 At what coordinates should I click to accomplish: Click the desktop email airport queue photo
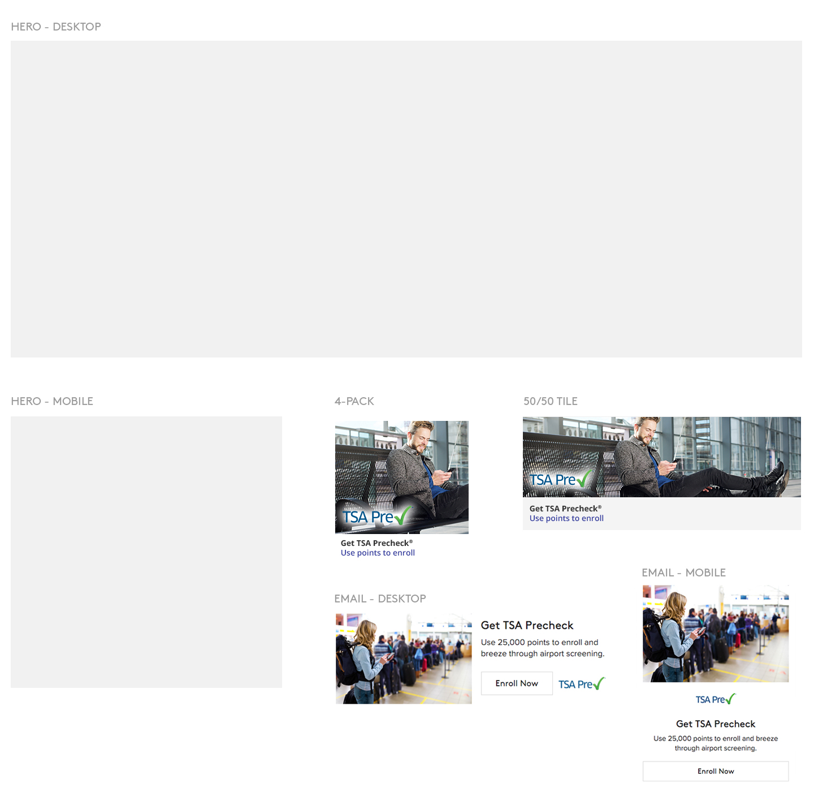pyautogui.click(x=404, y=658)
